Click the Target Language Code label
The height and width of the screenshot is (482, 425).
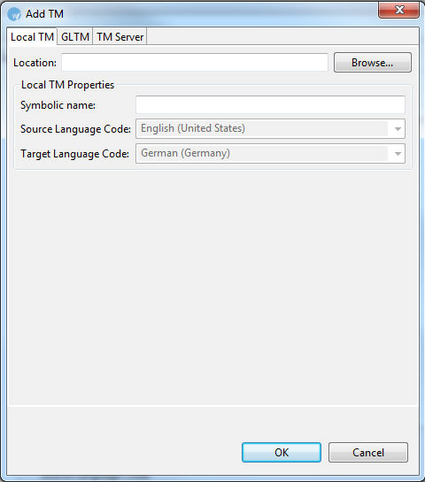(74, 154)
